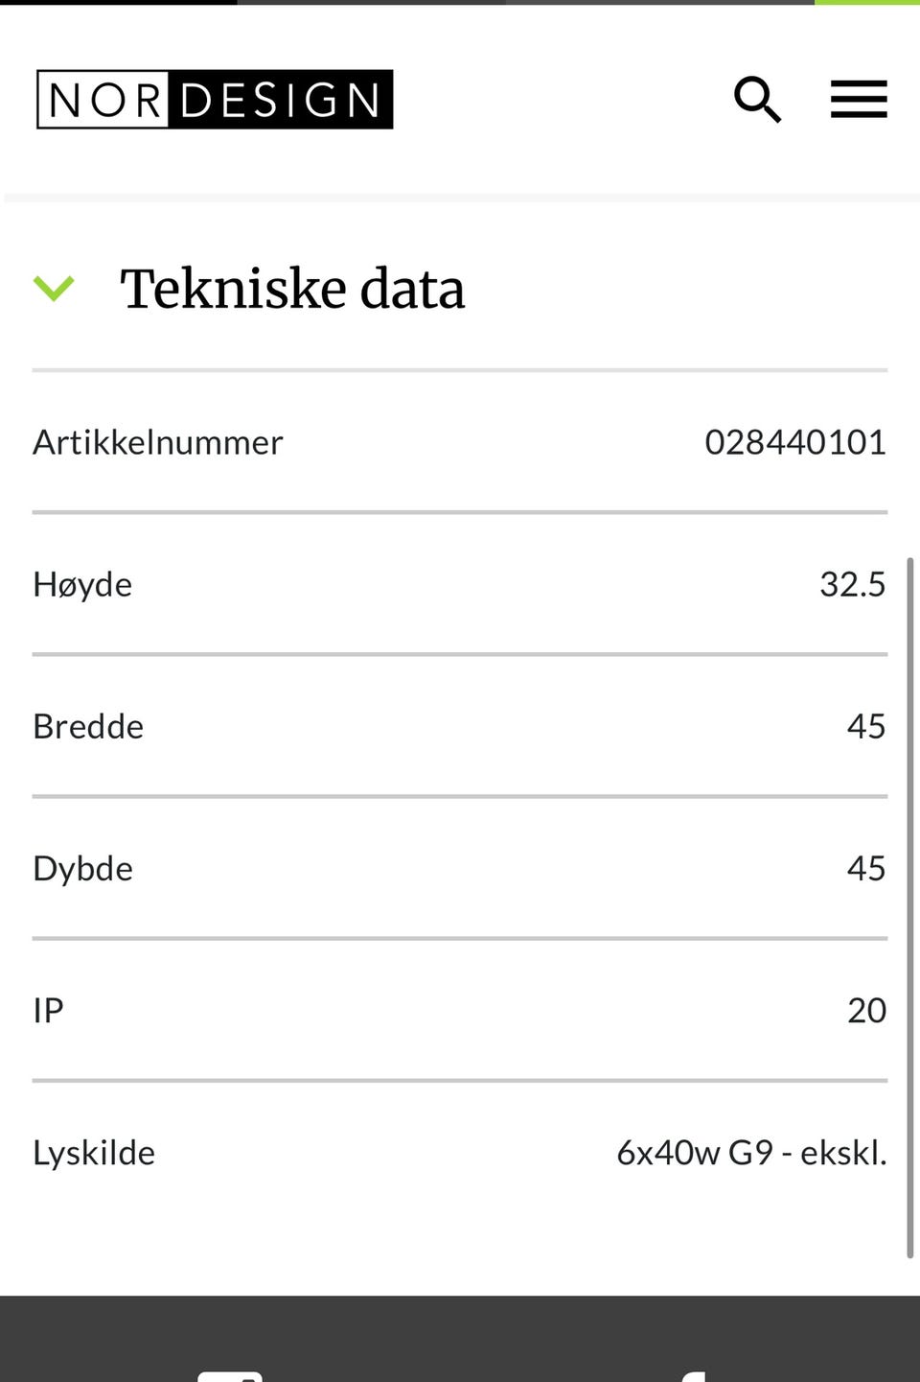Select the article number 028440101
The image size is (920, 1382).
click(x=795, y=442)
